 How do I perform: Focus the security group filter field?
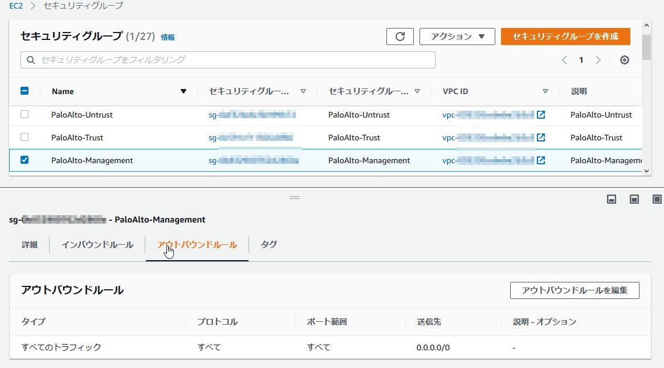(x=228, y=60)
